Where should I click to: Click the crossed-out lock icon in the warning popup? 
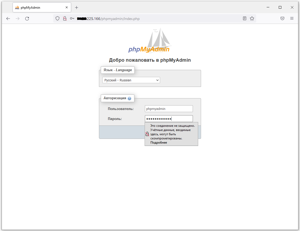147,134
